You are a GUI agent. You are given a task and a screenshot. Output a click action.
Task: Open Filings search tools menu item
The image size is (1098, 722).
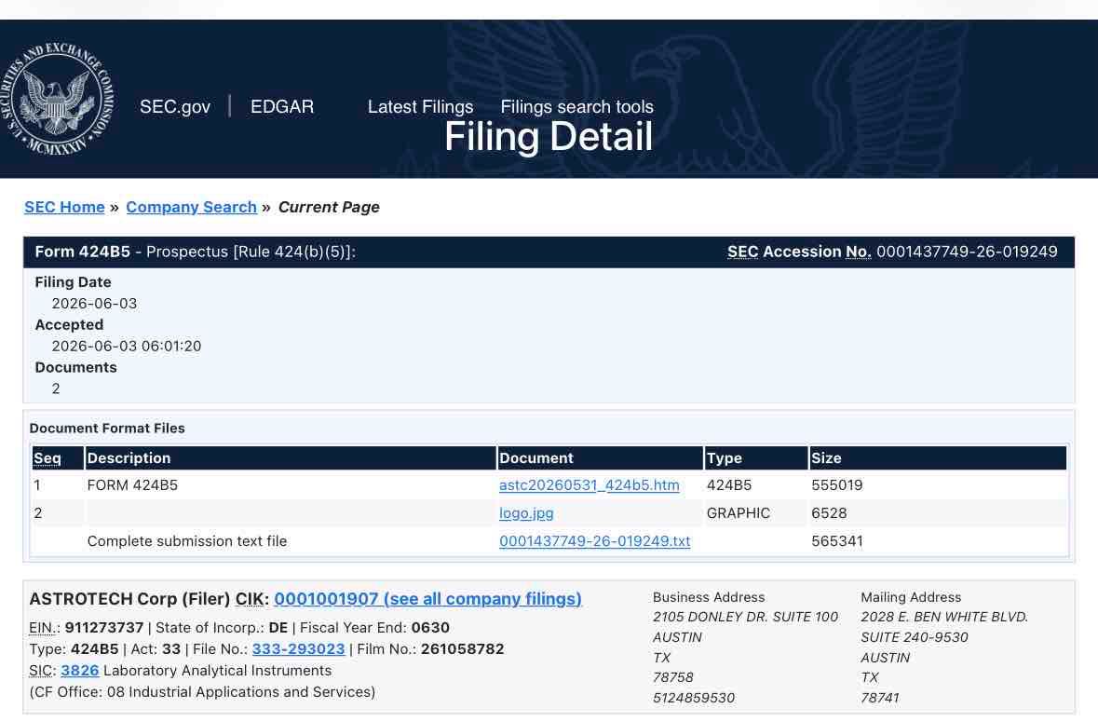point(577,106)
